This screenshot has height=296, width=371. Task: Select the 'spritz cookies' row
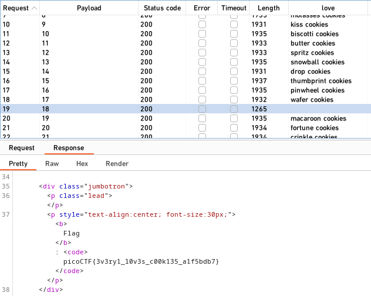(x=185, y=53)
